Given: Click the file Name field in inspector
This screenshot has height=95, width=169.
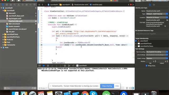Looking at the screenshot, I should [157, 11].
